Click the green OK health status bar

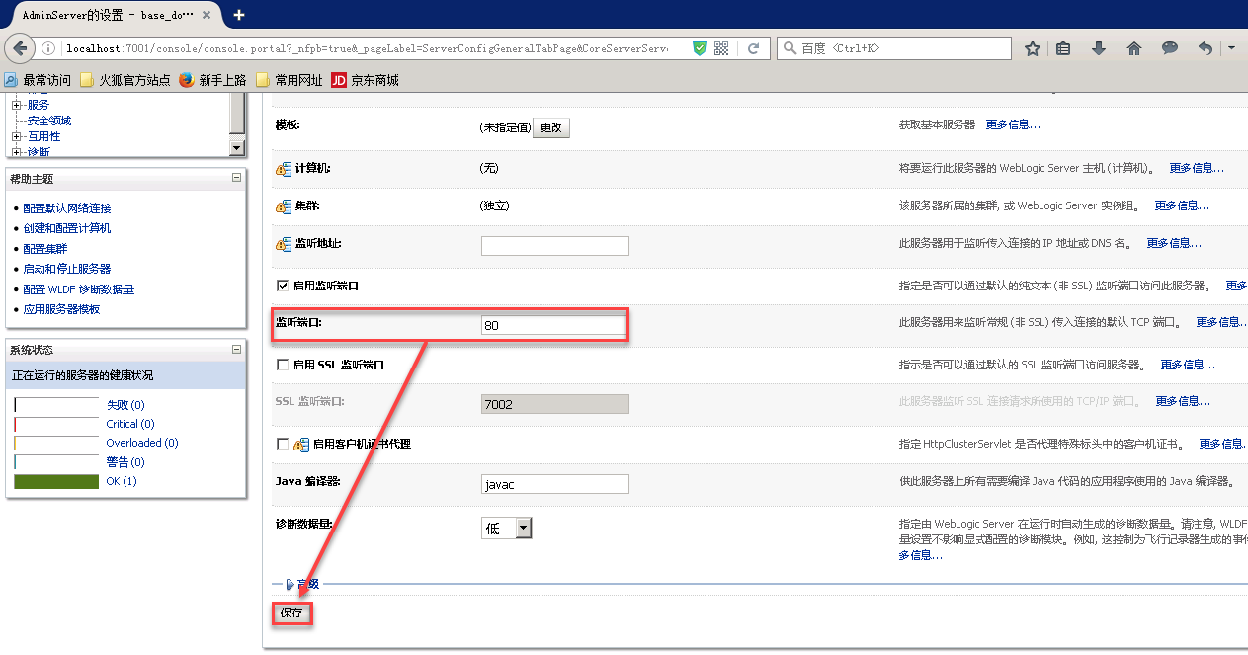(56, 481)
